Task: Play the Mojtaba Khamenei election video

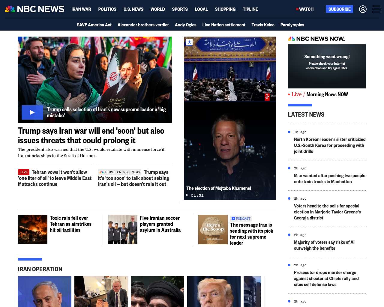Action: coord(230,150)
